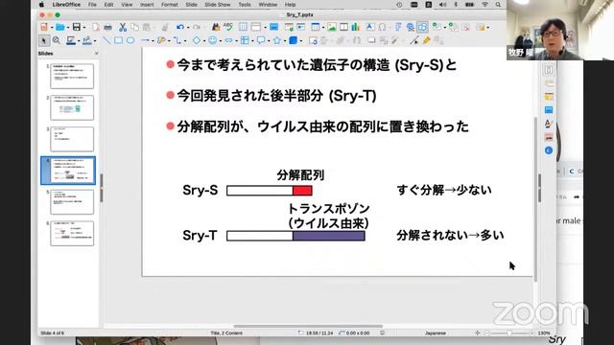Click the Export as PDF icon
The image size is (614, 345).
(x=96, y=27)
